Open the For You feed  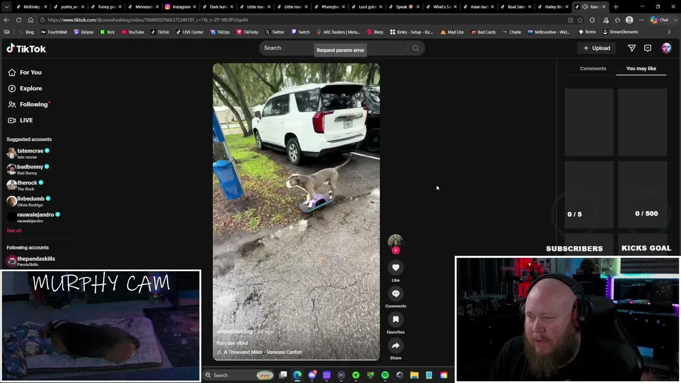point(24,73)
